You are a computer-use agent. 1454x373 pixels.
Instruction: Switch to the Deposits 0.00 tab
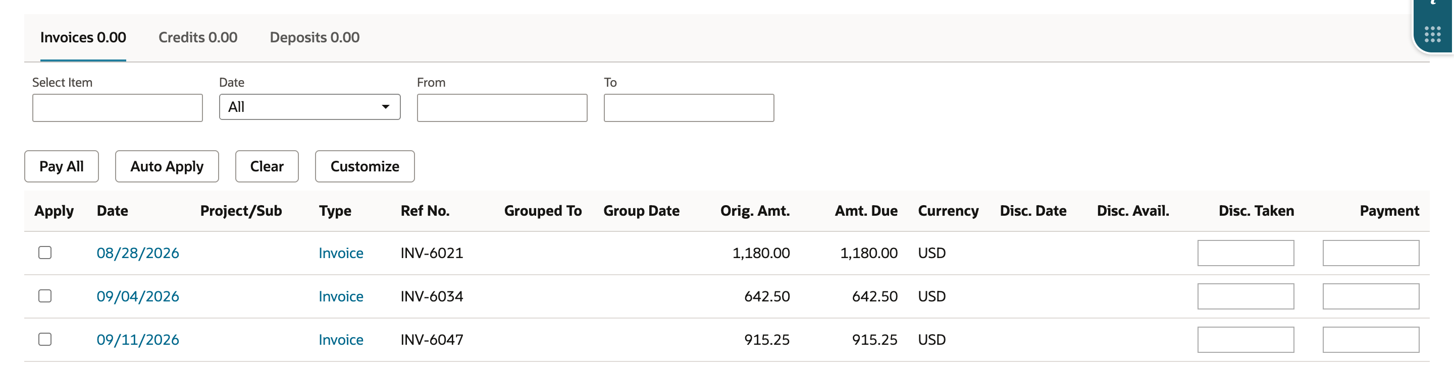pyautogui.click(x=315, y=38)
